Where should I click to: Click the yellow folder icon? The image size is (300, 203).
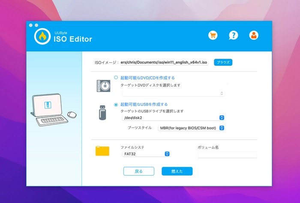pos(102,151)
